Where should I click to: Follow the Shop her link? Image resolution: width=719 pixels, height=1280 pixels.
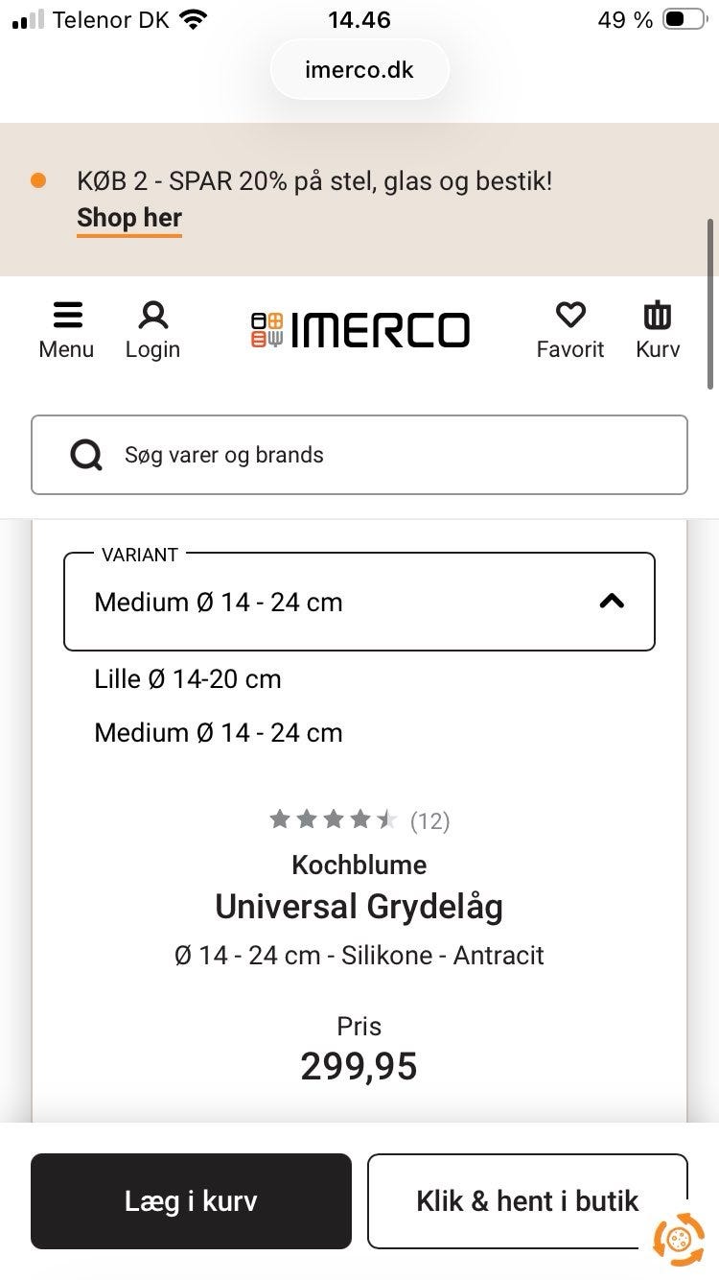click(129, 218)
